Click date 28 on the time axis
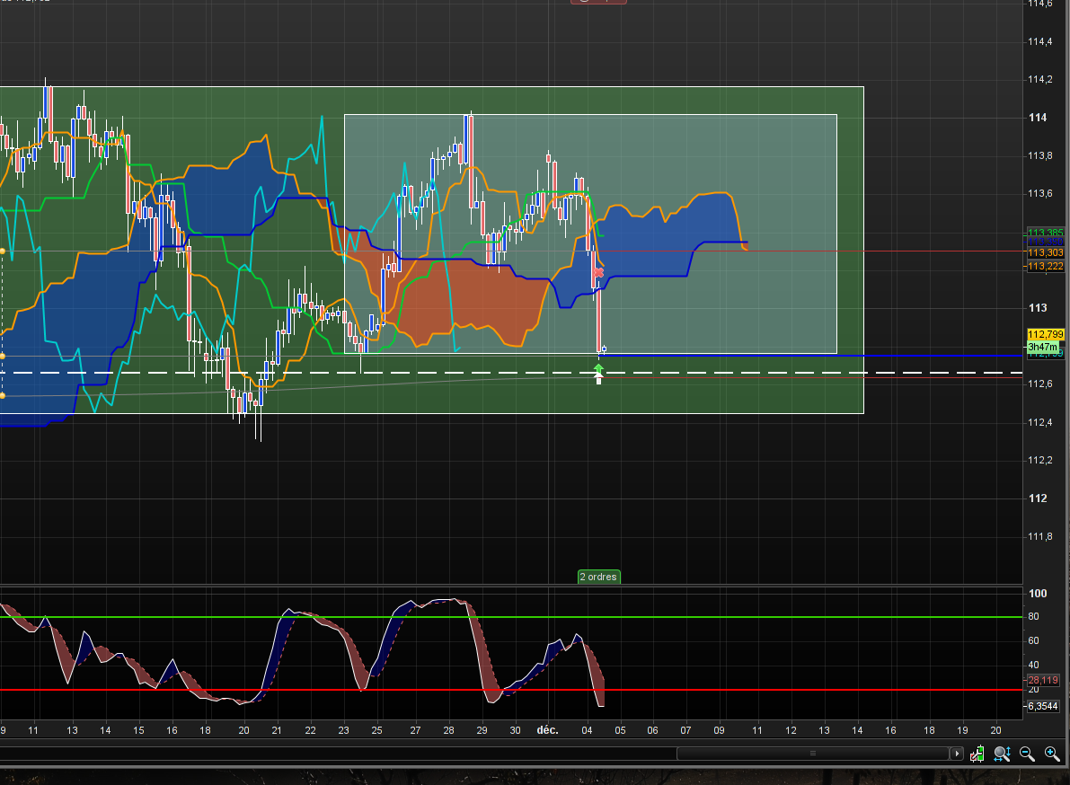This screenshot has width=1070, height=785. click(x=448, y=729)
